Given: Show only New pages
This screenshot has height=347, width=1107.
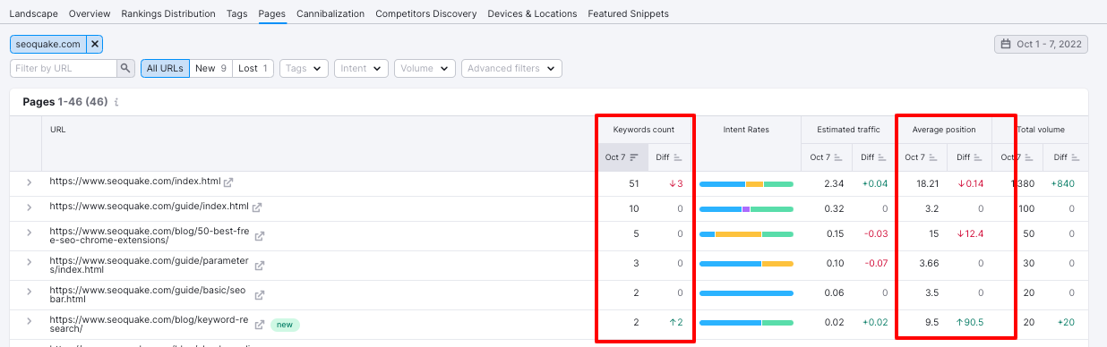Looking at the screenshot, I should pyautogui.click(x=210, y=68).
